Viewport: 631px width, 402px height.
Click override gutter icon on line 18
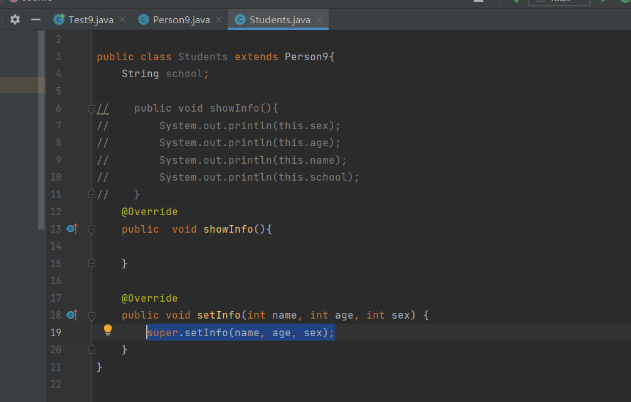72,315
